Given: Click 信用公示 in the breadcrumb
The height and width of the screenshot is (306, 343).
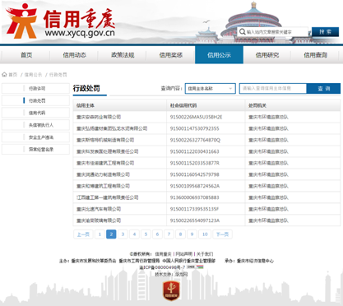Looking at the screenshot, I should point(33,75).
